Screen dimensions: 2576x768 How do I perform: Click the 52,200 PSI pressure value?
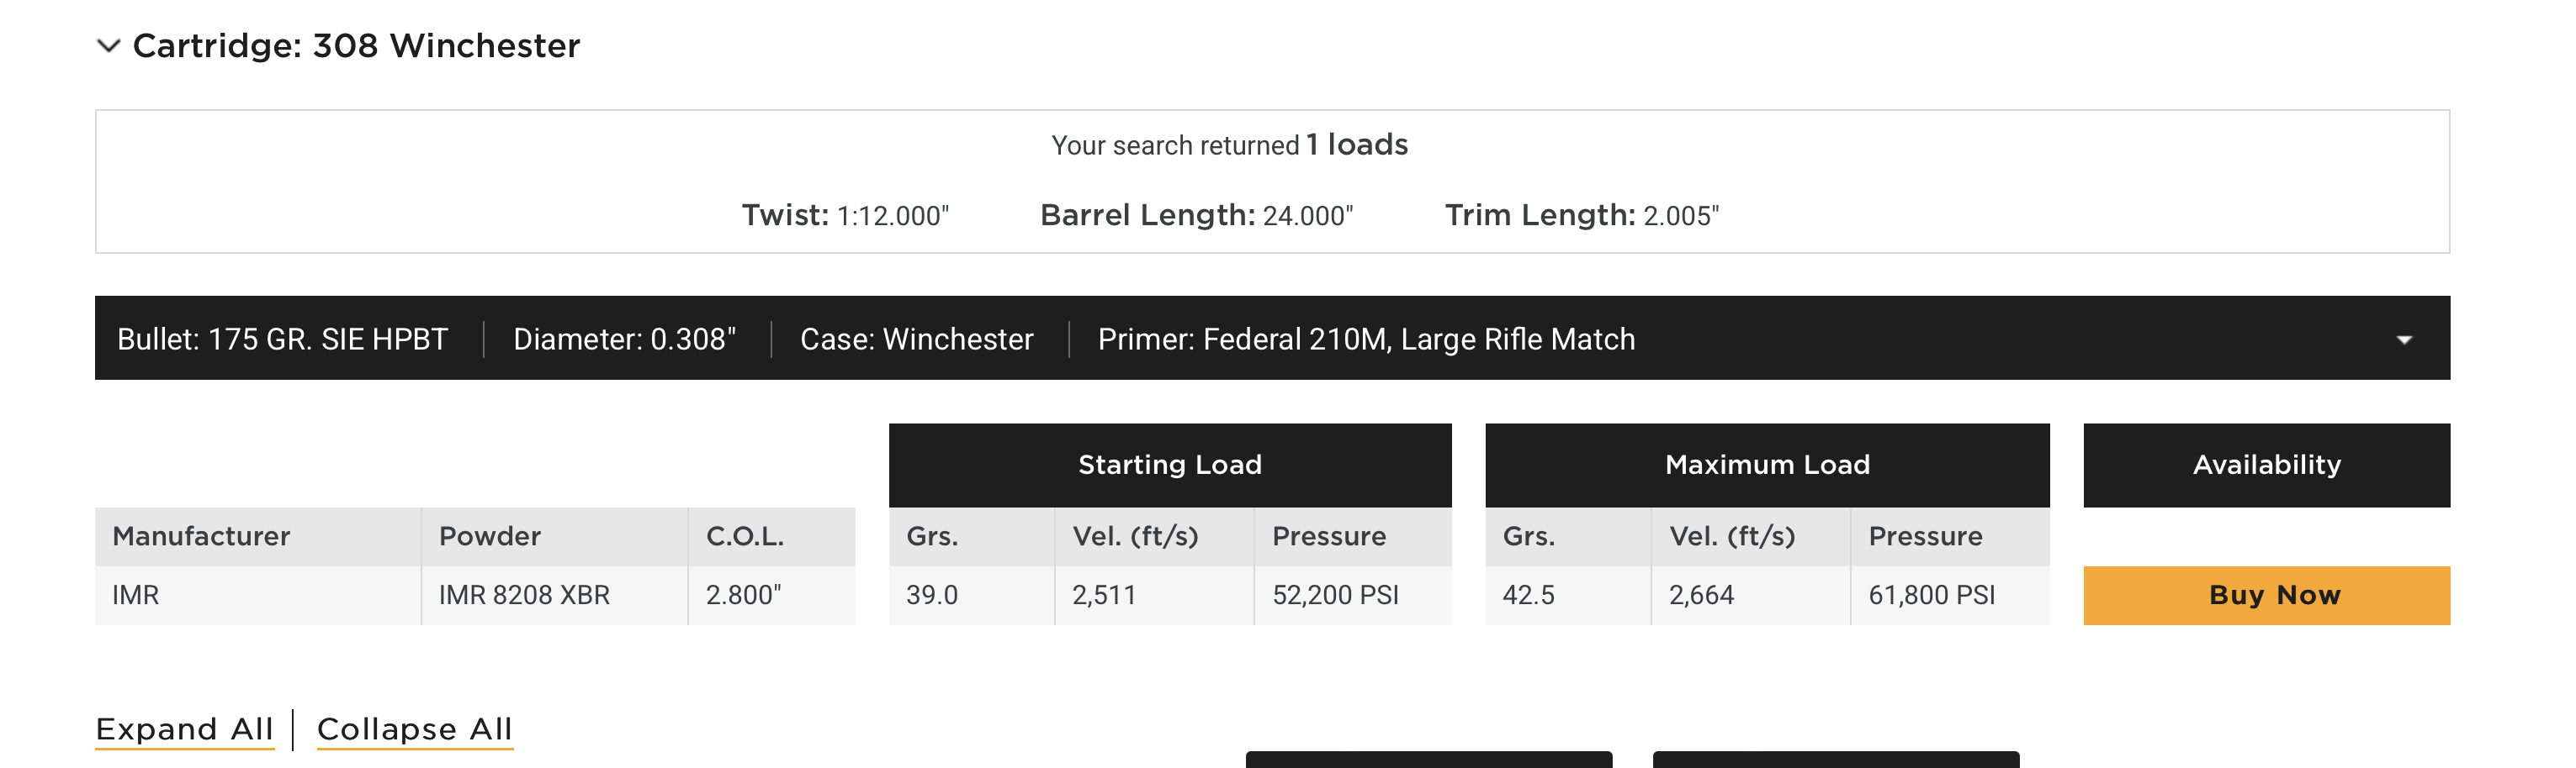[1335, 595]
